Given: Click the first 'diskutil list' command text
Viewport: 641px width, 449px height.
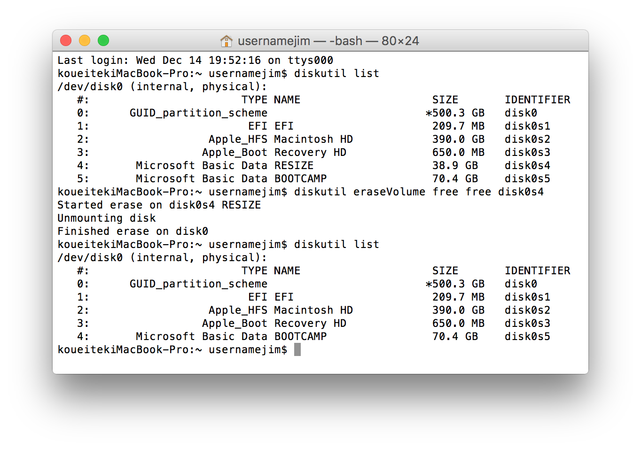Looking at the screenshot, I should [336, 73].
